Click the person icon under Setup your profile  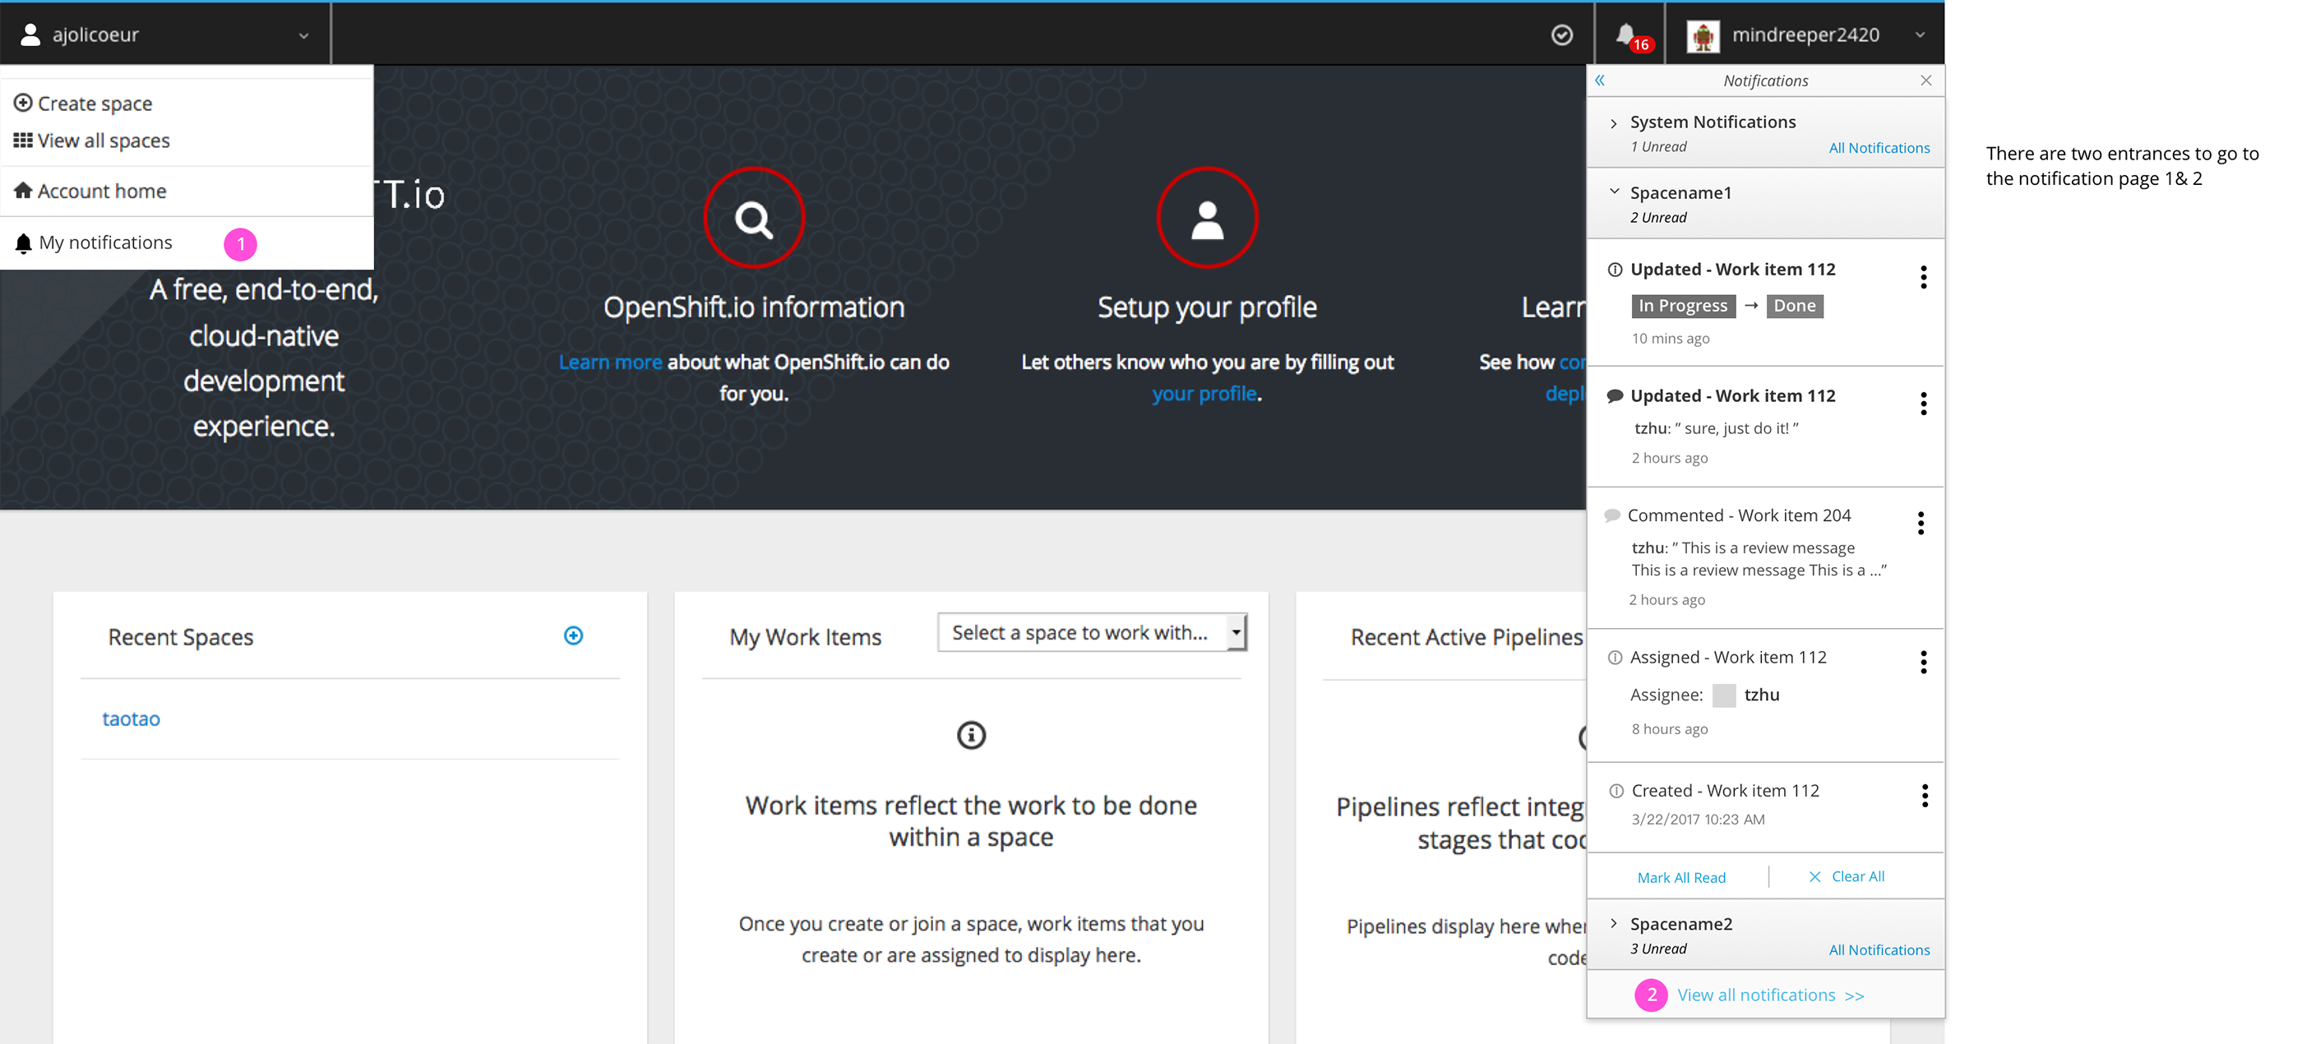coord(1207,216)
